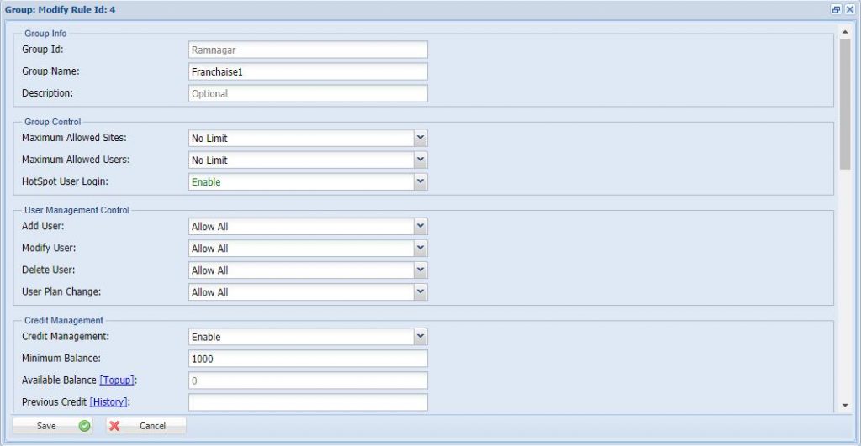The height and width of the screenshot is (446, 861).
Task: Expand the User Plan Change dropdown
Action: [420, 291]
